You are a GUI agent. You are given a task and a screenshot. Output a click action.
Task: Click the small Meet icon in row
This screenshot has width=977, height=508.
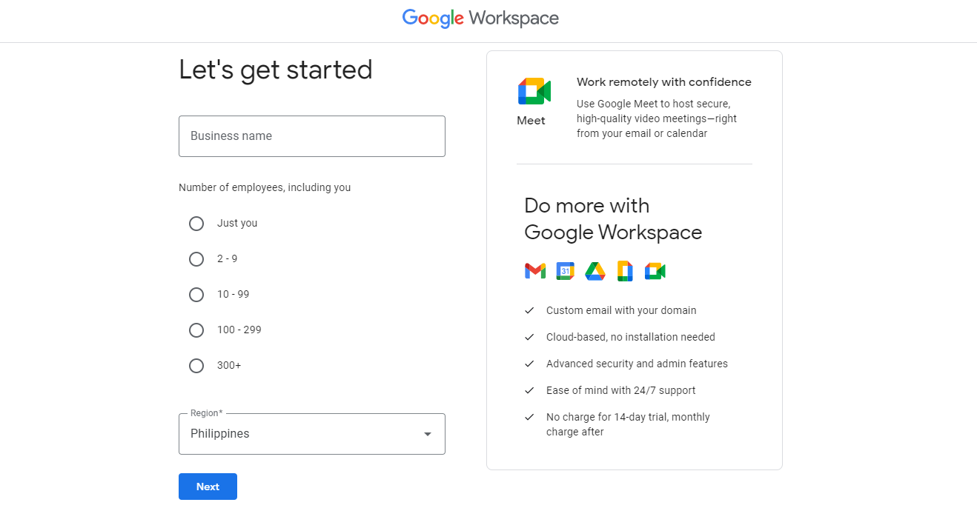pos(655,271)
